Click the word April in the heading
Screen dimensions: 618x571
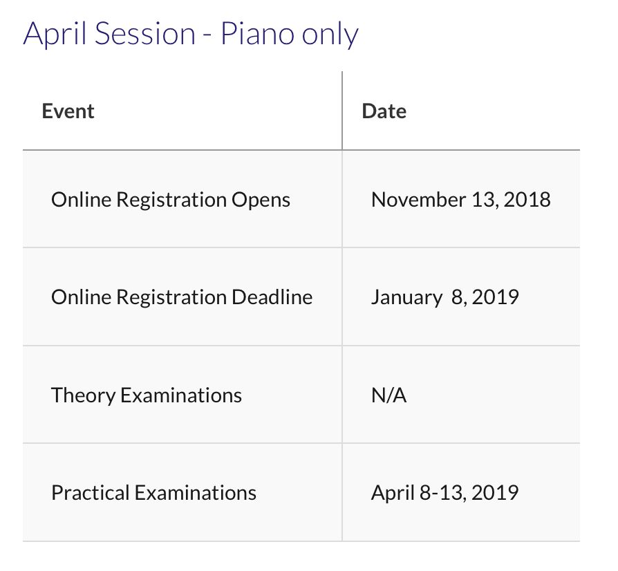pos(55,35)
